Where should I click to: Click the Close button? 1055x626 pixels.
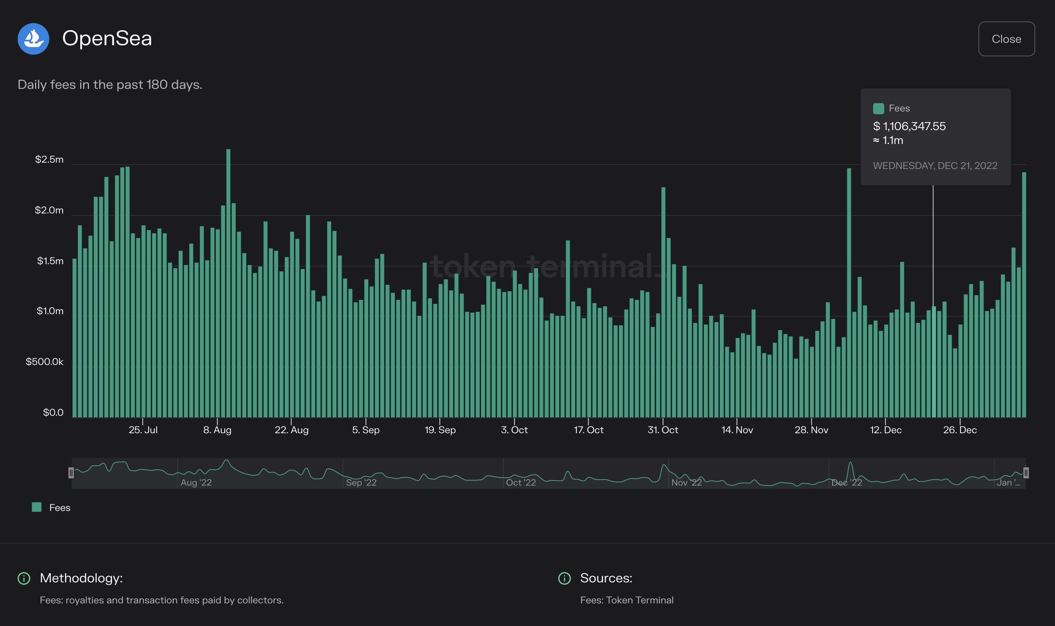[1006, 39]
